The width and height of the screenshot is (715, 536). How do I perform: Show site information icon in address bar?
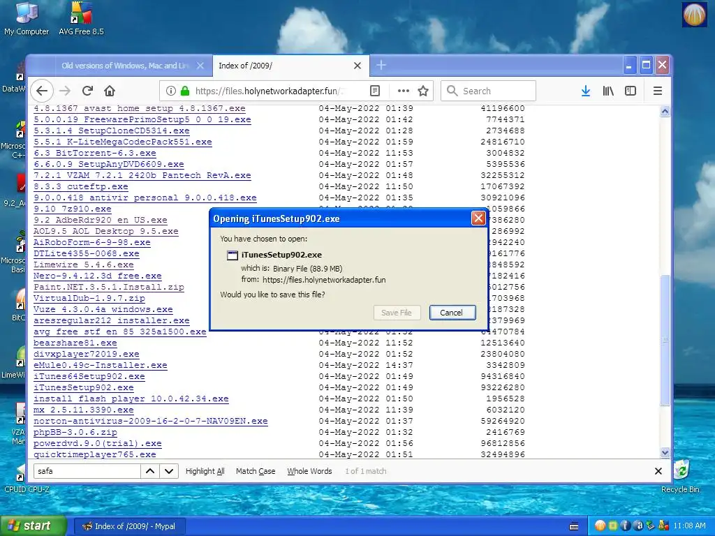[x=171, y=91]
